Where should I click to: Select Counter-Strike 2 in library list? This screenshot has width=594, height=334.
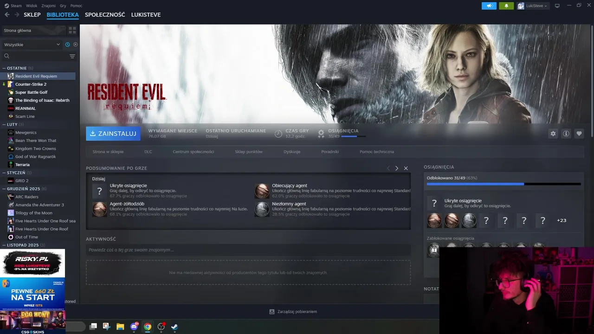pos(31,84)
